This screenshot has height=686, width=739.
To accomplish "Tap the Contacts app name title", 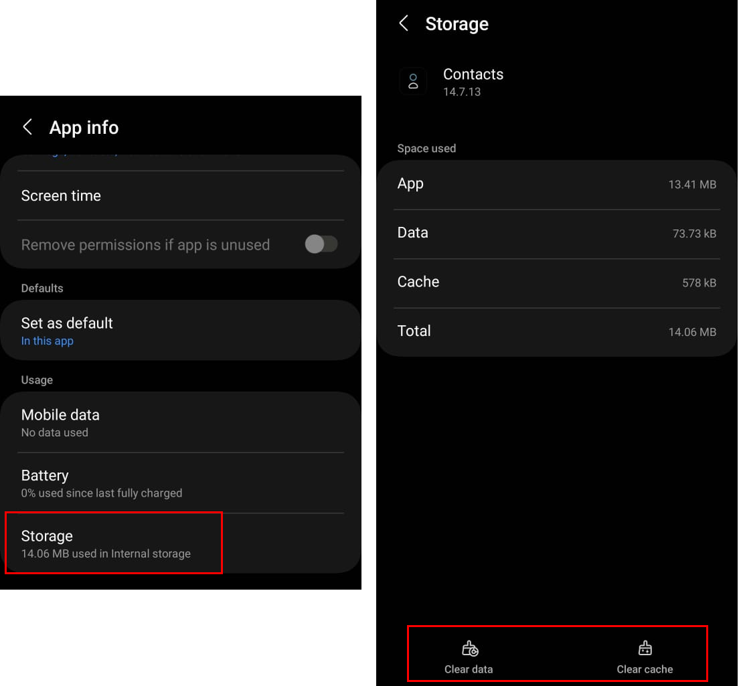I will coord(473,74).
